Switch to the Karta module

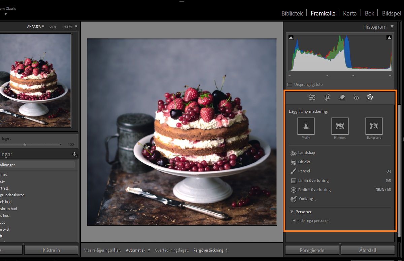click(x=350, y=13)
